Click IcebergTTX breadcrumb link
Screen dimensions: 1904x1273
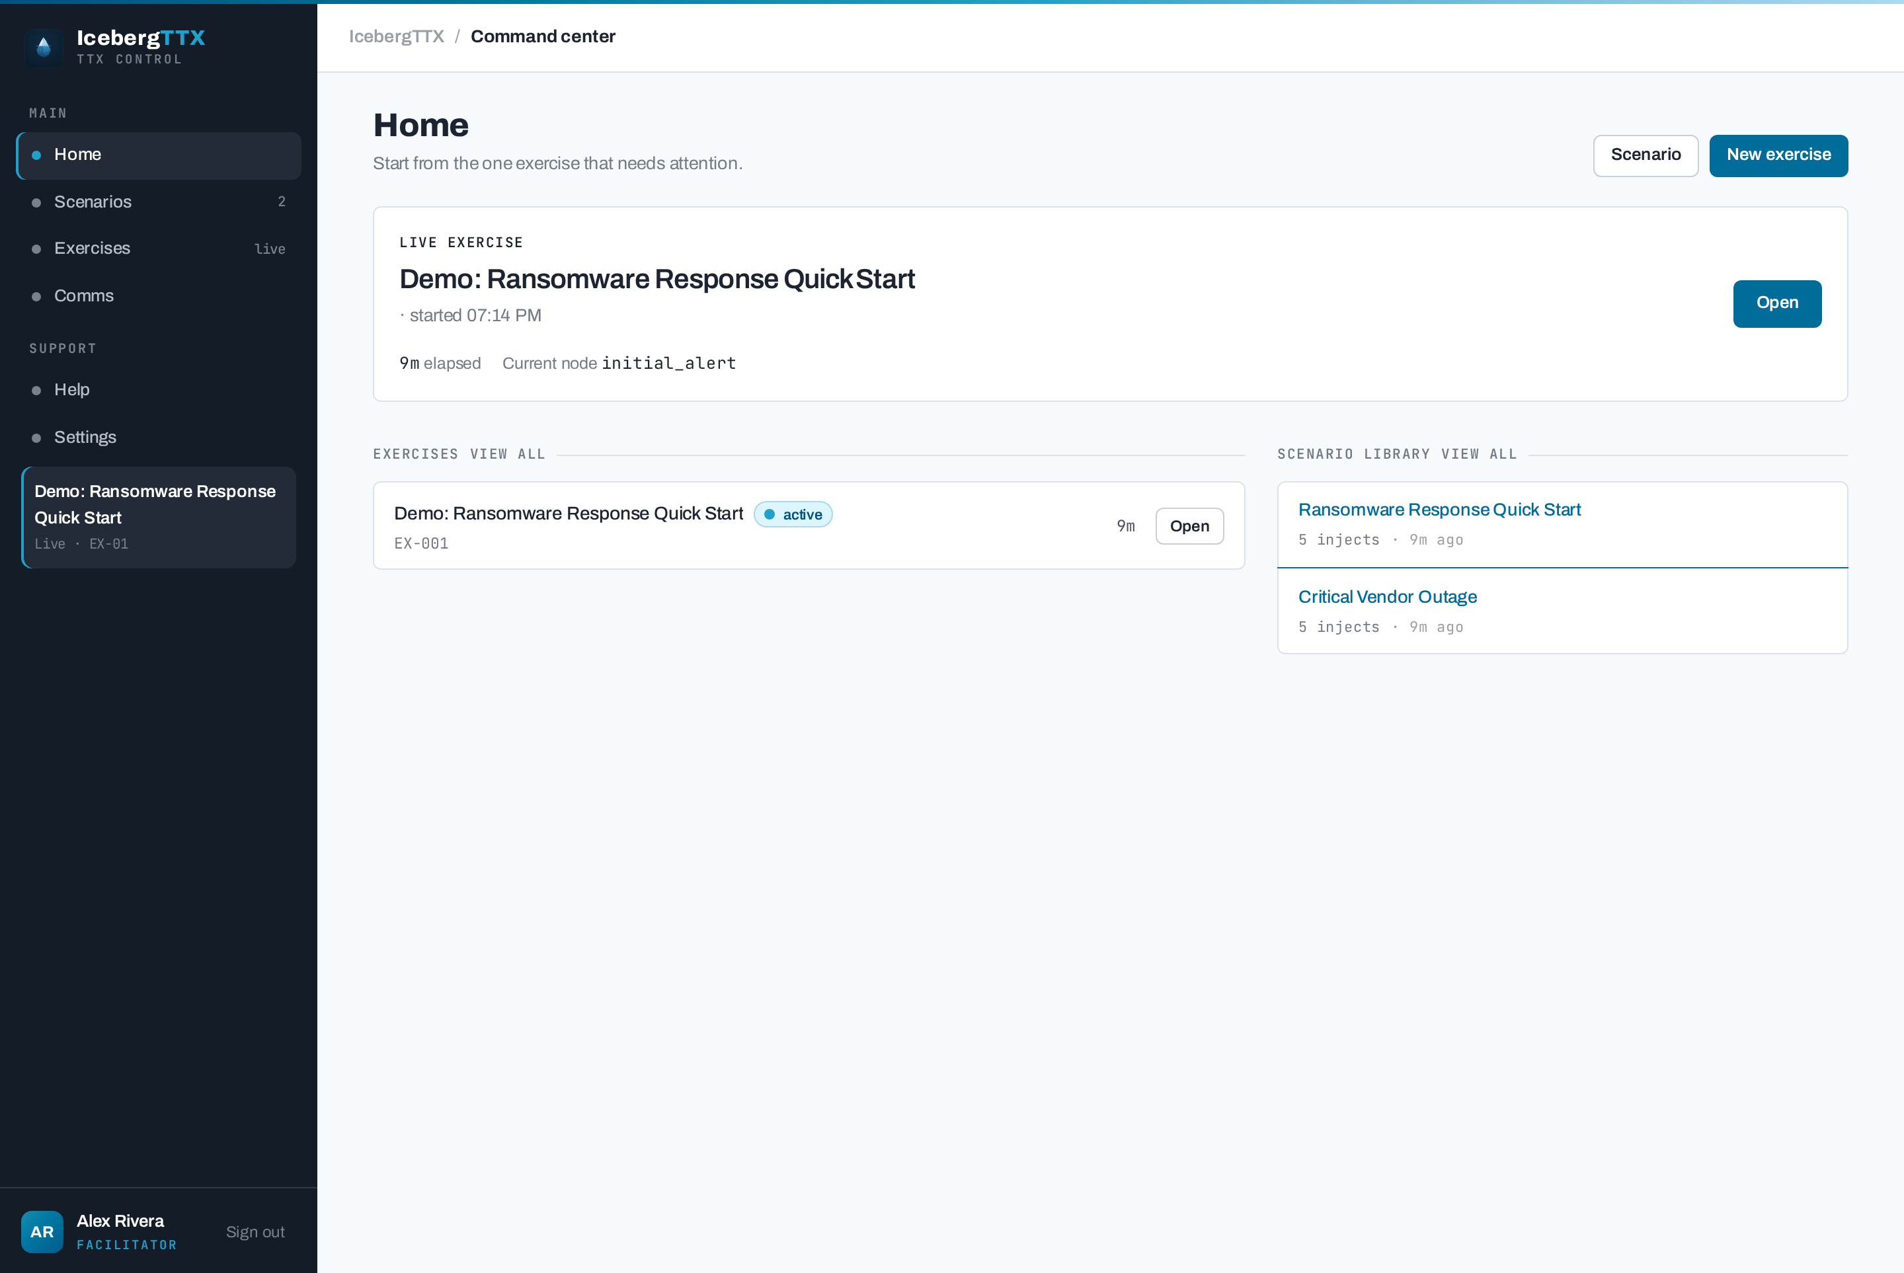tap(396, 36)
